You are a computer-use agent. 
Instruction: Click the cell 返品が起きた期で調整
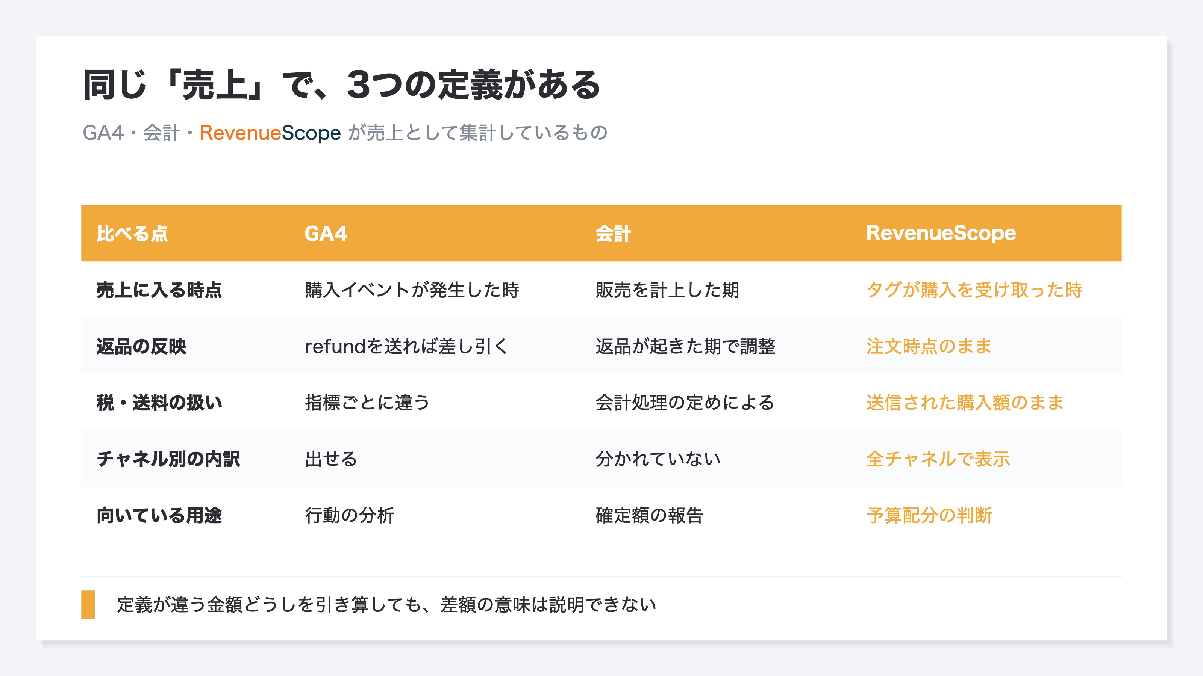[x=686, y=346]
